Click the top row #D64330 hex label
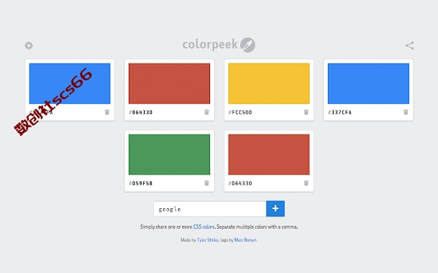Viewport: 438px width, 273px height. [x=140, y=112]
